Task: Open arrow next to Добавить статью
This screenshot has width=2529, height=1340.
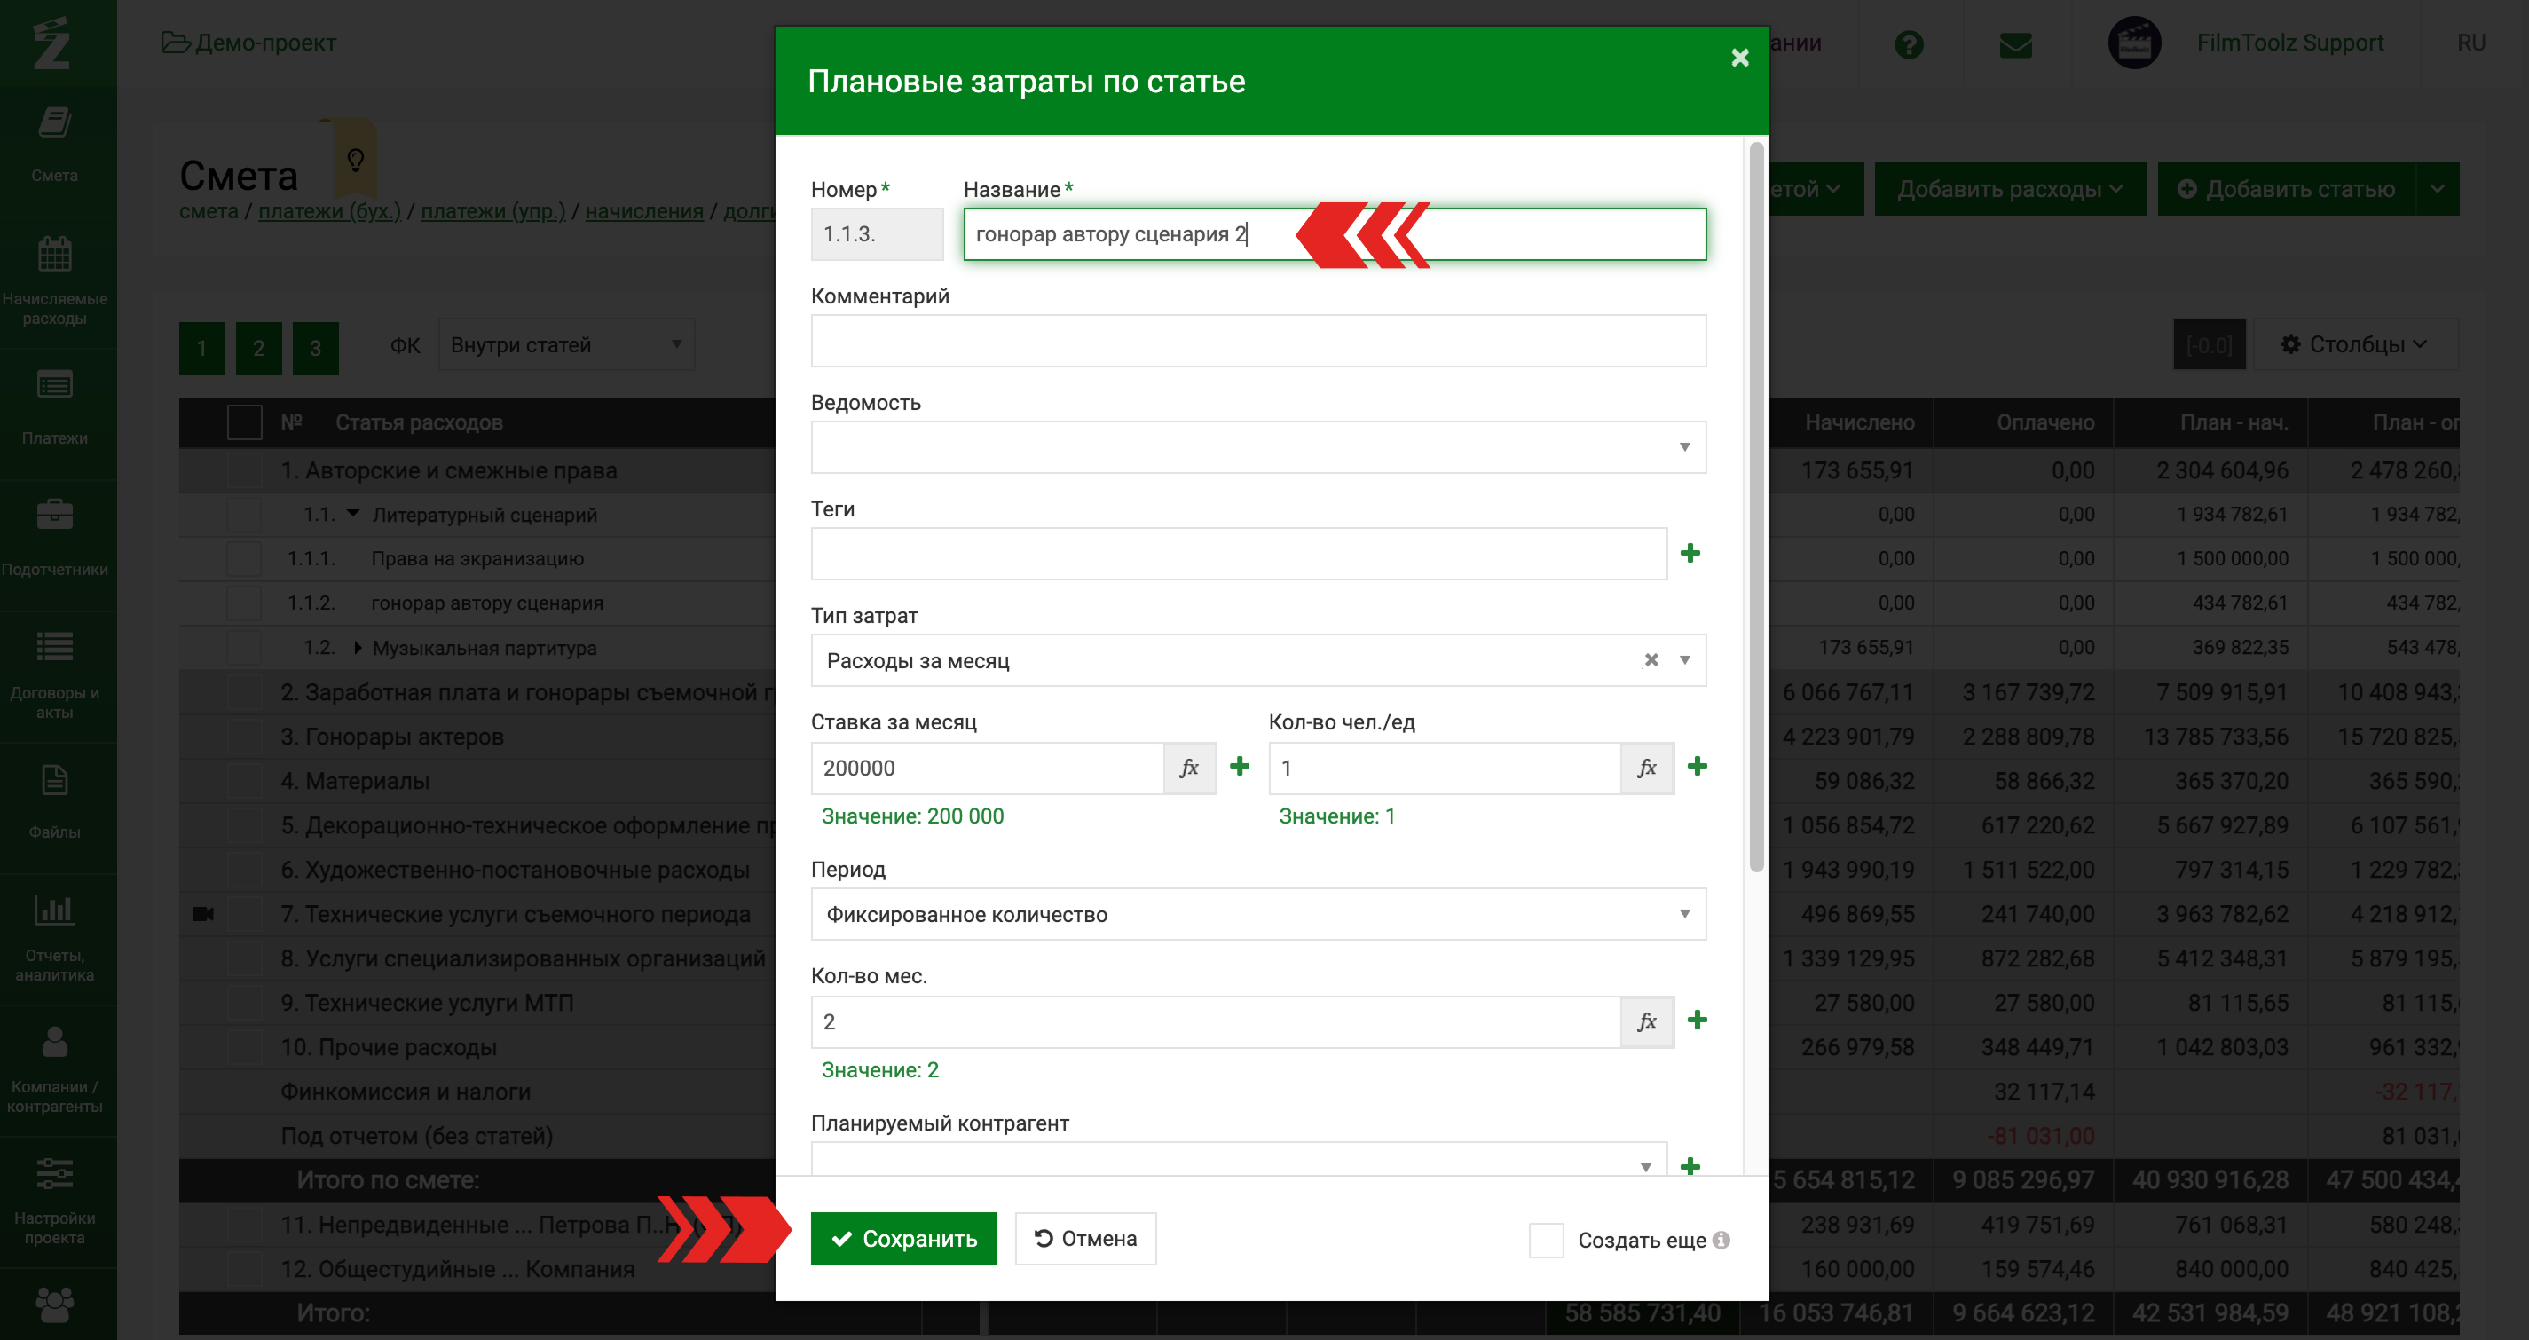Action: tap(2438, 190)
